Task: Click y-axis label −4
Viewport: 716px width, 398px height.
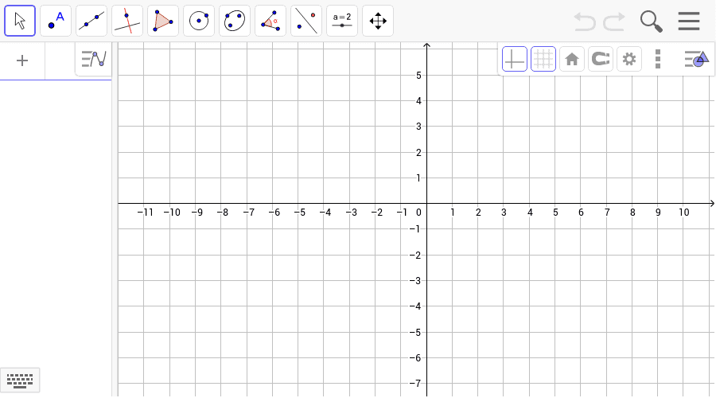Action: (415, 306)
